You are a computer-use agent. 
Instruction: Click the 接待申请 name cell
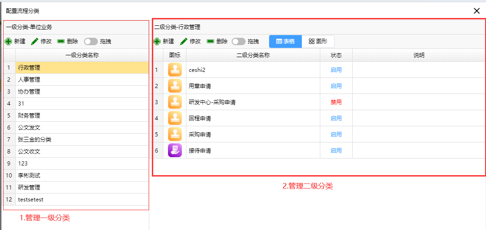point(253,150)
